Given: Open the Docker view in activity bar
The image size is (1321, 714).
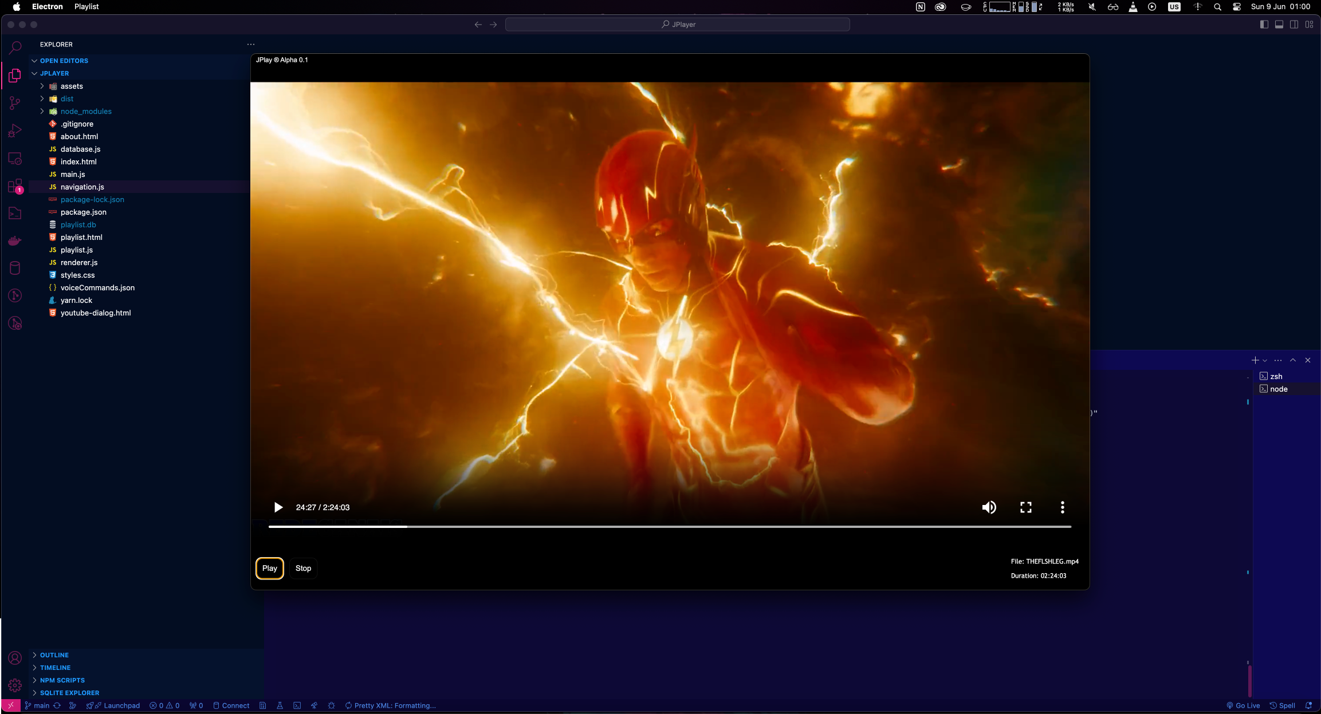Looking at the screenshot, I should [15, 240].
